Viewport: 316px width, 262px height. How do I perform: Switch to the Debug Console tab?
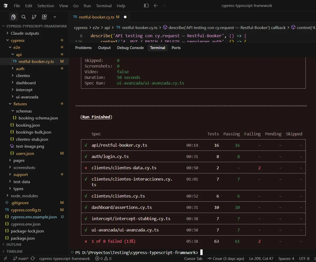pos(130,48)
